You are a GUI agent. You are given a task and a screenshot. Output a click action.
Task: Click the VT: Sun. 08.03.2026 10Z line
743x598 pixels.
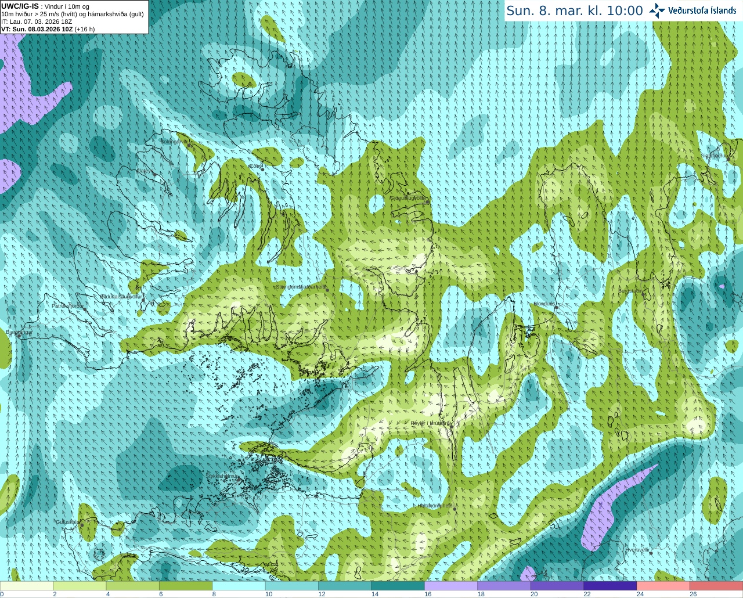pos(48,29)
